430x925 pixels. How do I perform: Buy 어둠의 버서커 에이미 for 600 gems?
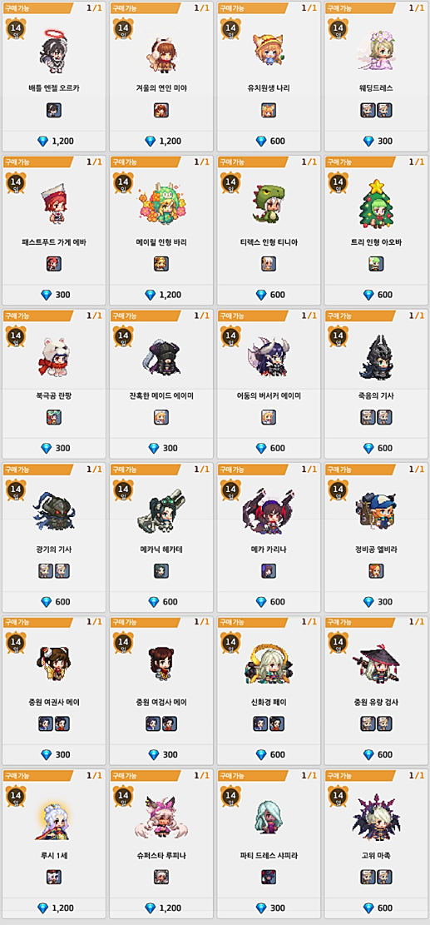click(x=269, y=448)
